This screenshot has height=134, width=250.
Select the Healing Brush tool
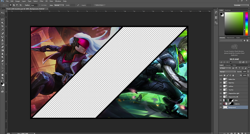point(2,33)
